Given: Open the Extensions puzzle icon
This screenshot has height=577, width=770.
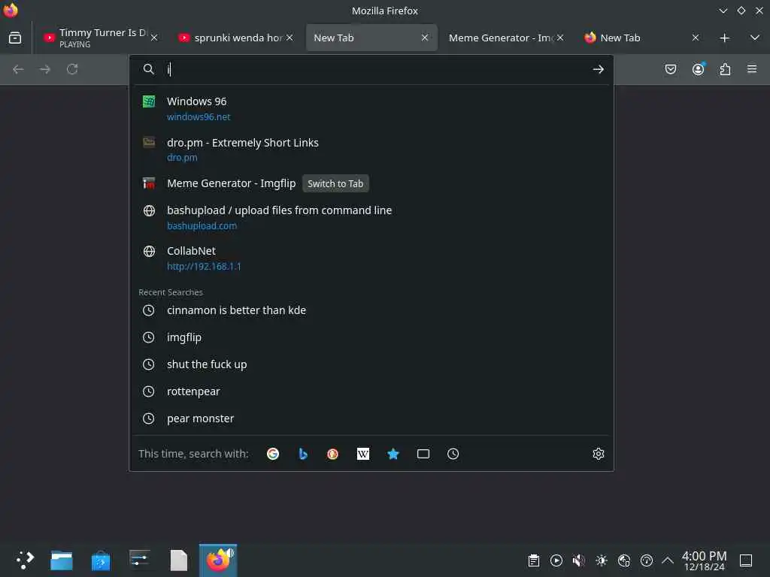Looking at the screenshot, I should tap(725, 69).
